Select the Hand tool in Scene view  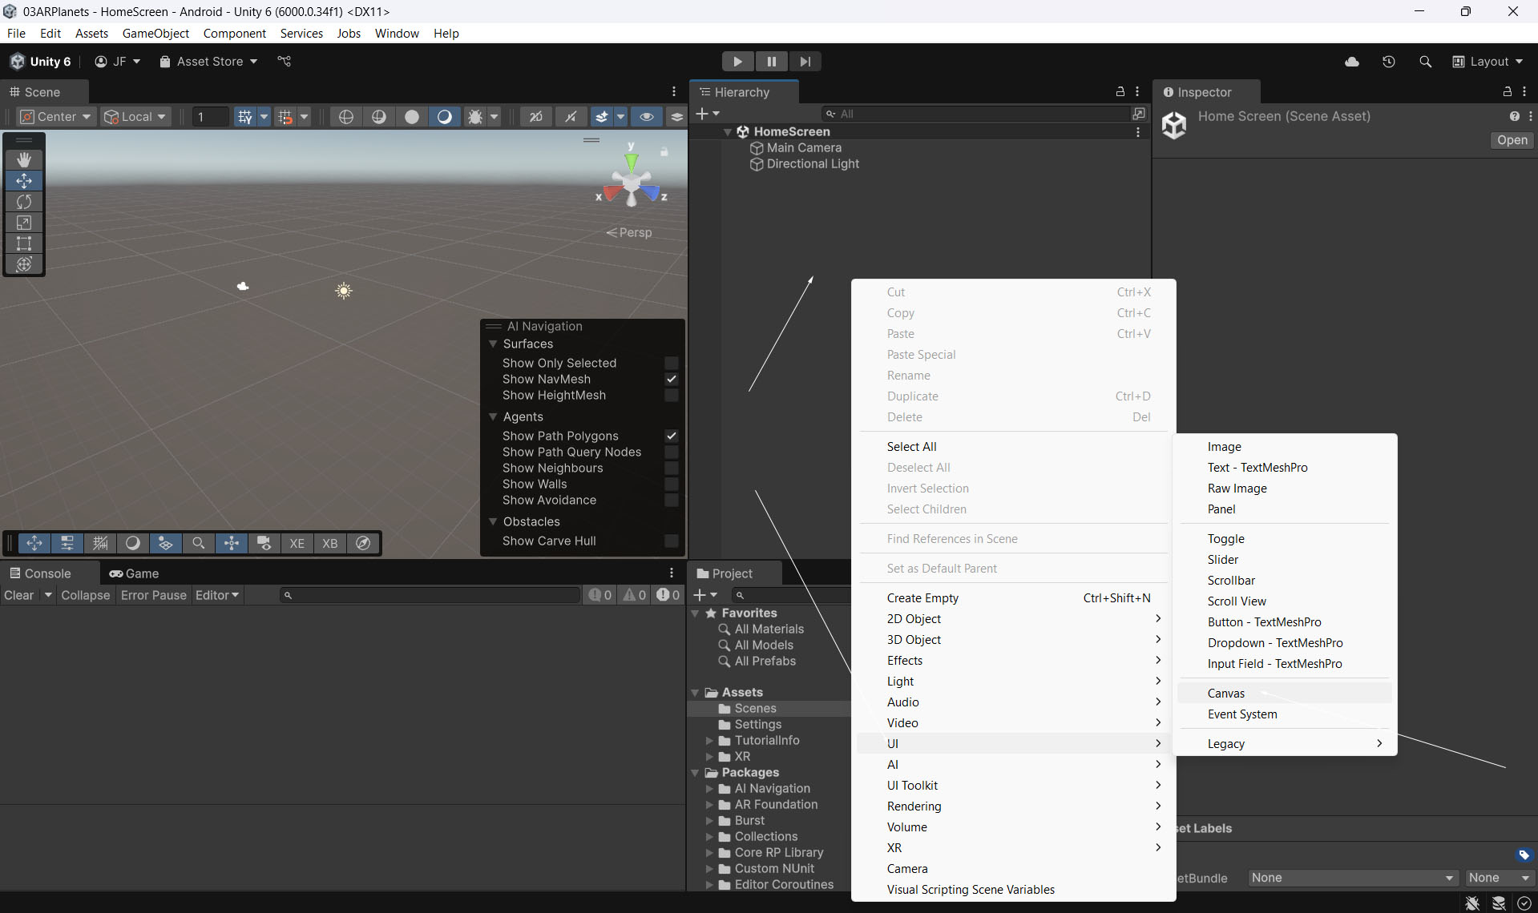point(24,160)
